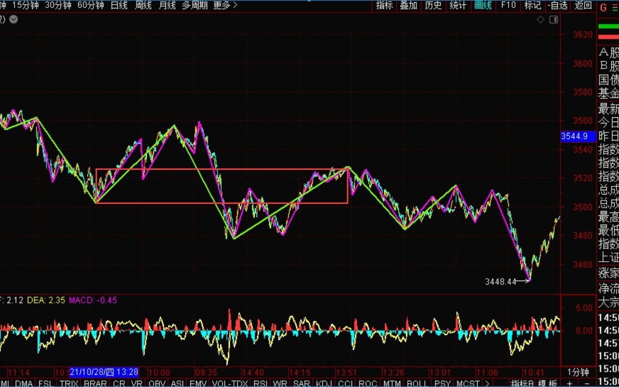
Task: Switch to 周线 weekly chart
Action: coord(143,5)
